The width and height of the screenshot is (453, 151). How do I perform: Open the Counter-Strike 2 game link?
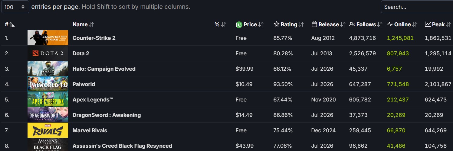coord(94,38)
